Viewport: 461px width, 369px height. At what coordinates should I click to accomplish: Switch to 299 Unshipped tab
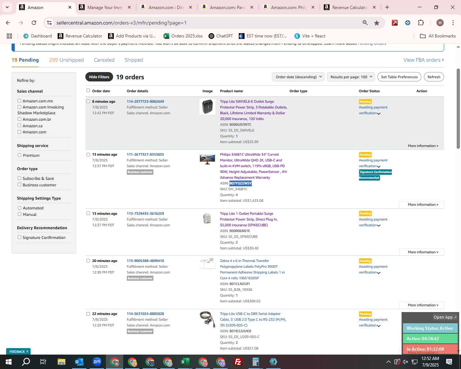tap(67, 60)
